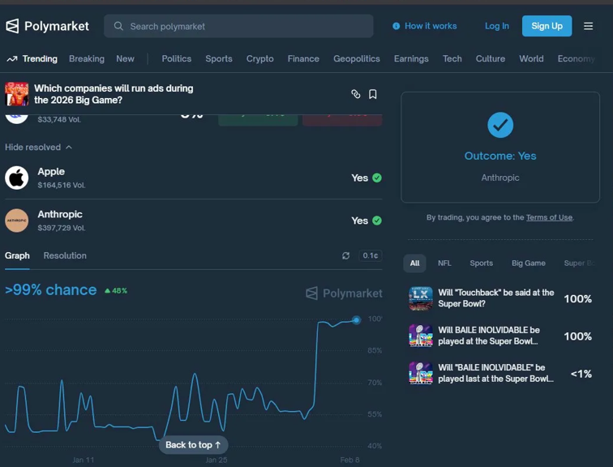Open the Touchback Super Bowl market thumbnail
This screenshot has height=467, width=613.
tap(421, 298)
